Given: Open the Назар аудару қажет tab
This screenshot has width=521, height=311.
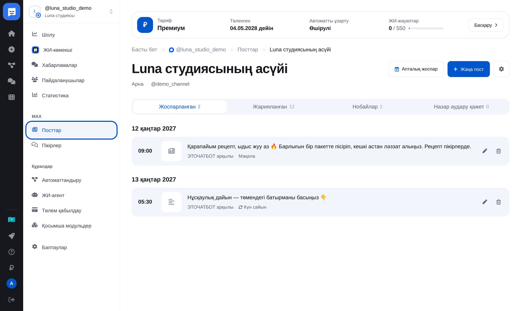Looking at the screenshot, I should (461, 107).
